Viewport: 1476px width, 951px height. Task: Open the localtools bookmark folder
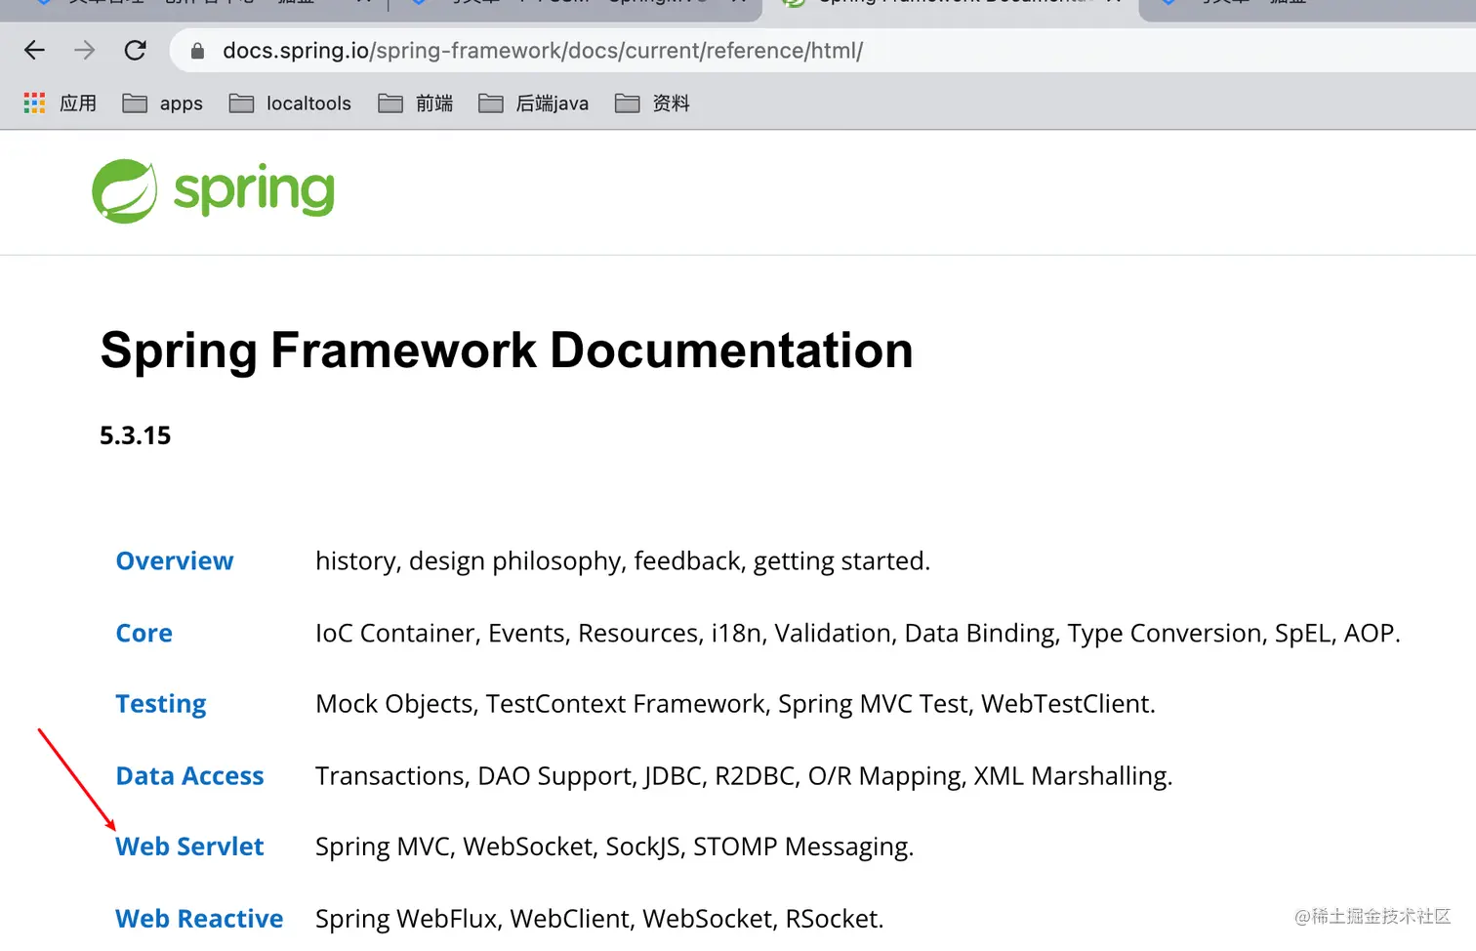[x=290, y=103]
